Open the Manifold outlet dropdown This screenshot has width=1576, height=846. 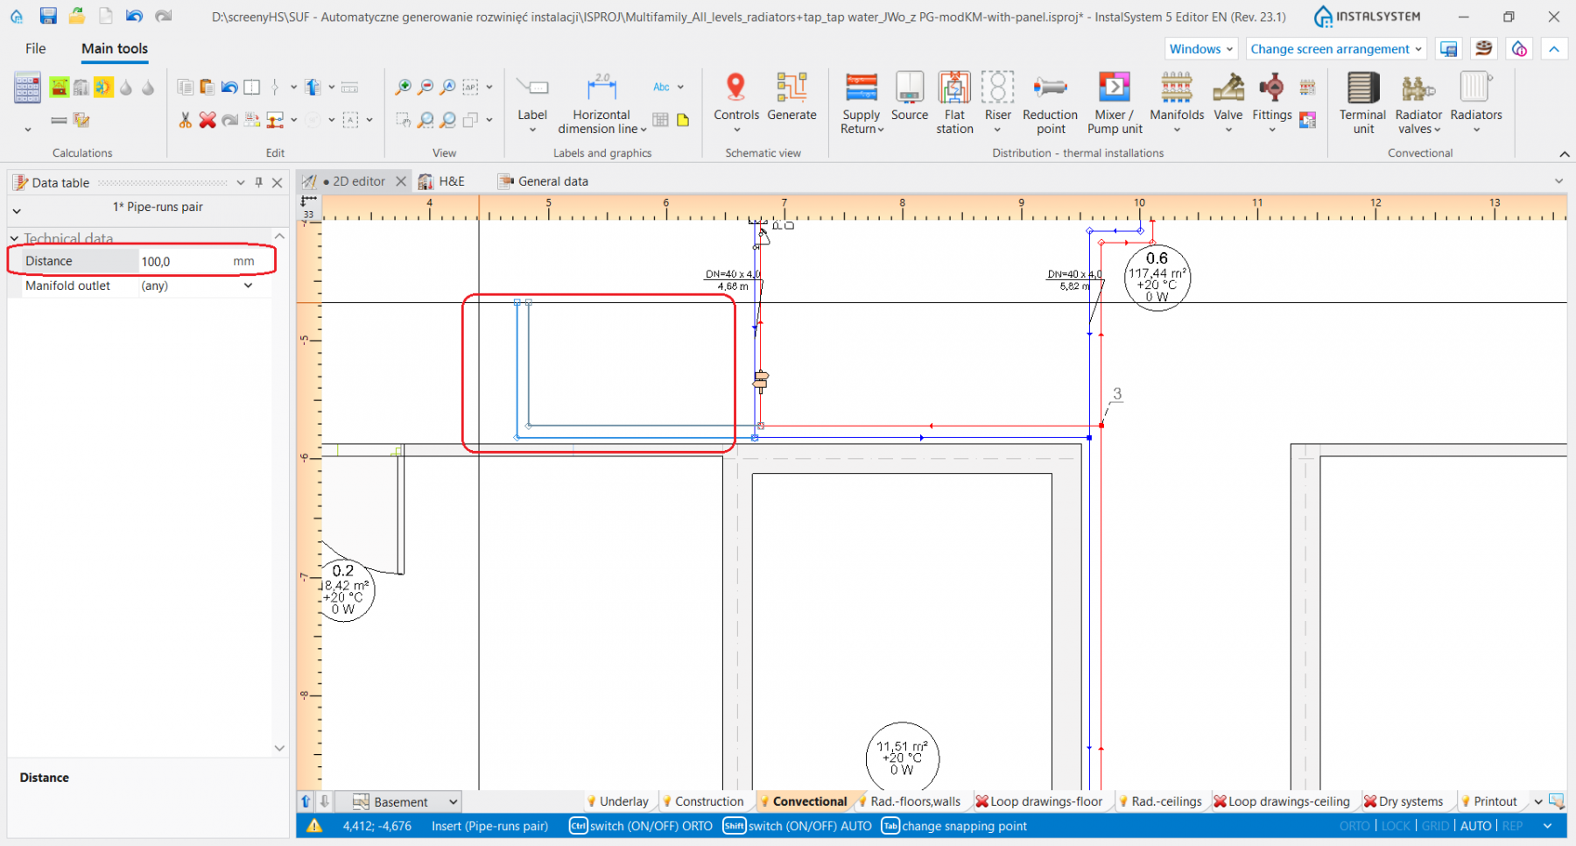point(248,286)
